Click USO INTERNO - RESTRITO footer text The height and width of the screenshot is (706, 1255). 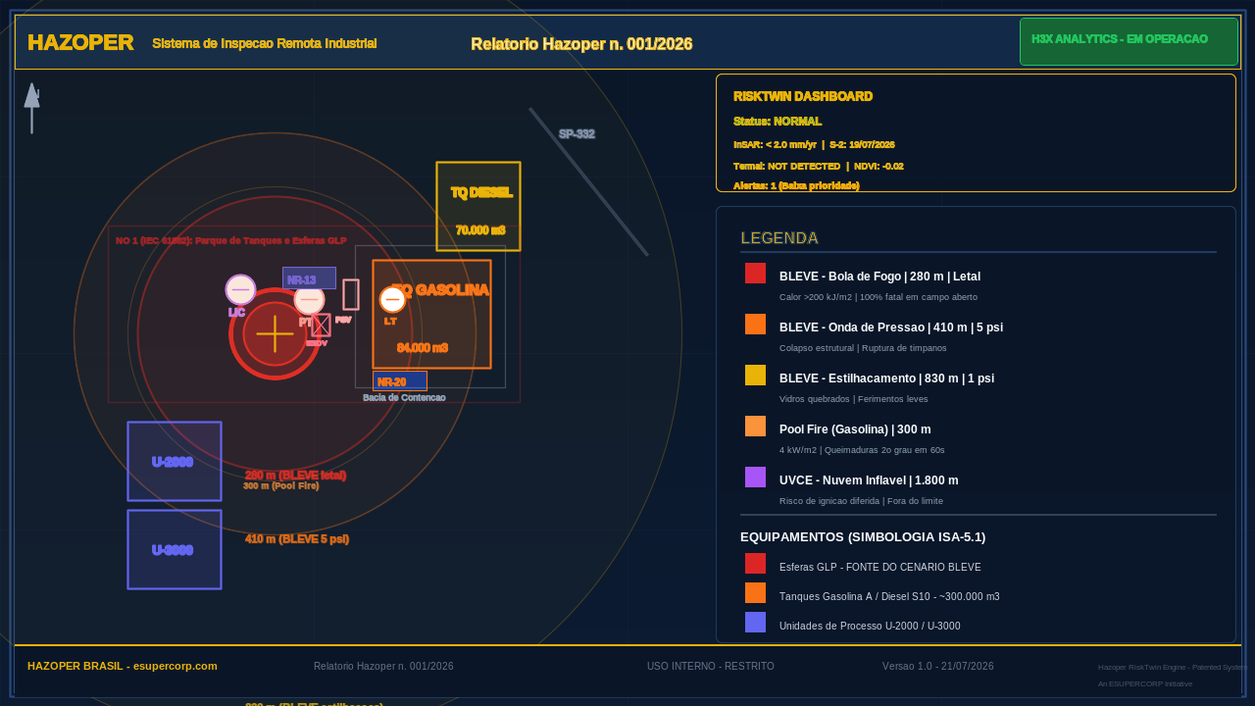click(711, 666)
